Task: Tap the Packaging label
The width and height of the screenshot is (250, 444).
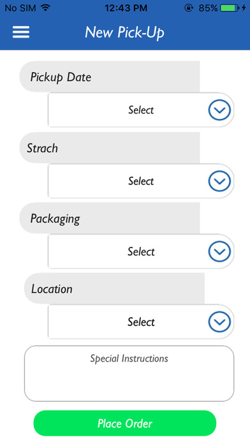Action: click(x=55, y=219)
